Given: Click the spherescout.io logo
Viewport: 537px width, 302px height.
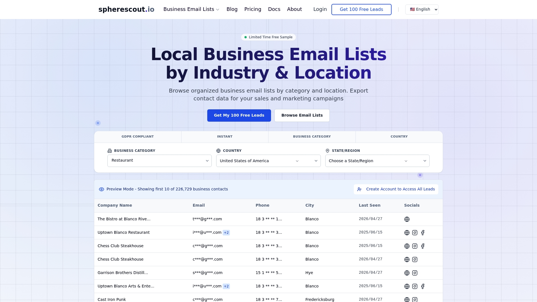Looking at the screenshot, I should (x=126, y=10).
